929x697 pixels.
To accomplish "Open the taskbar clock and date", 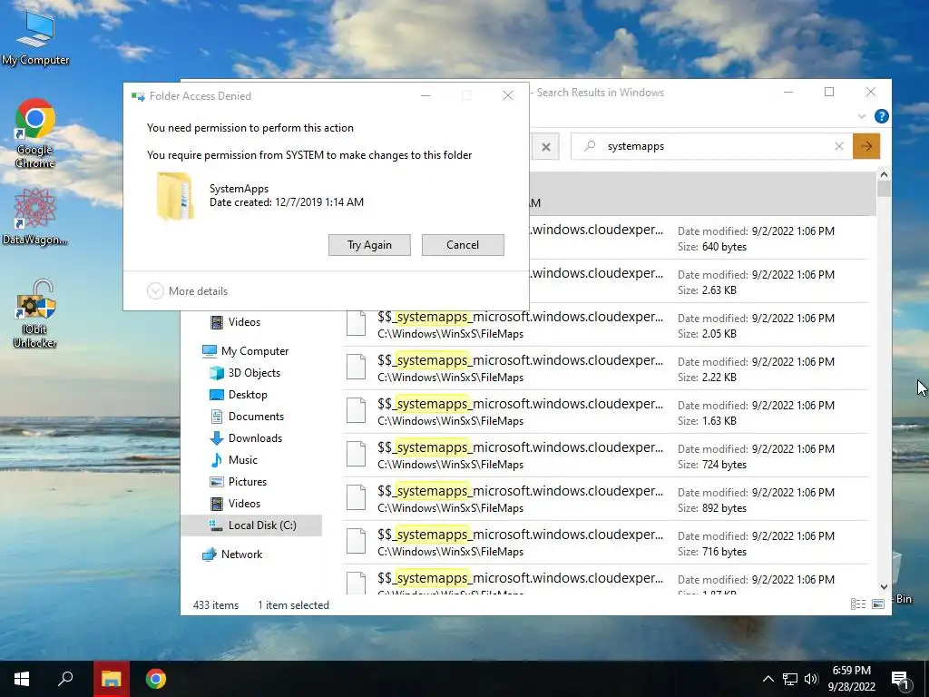I will pyautogui.click(x=851, y=679).
